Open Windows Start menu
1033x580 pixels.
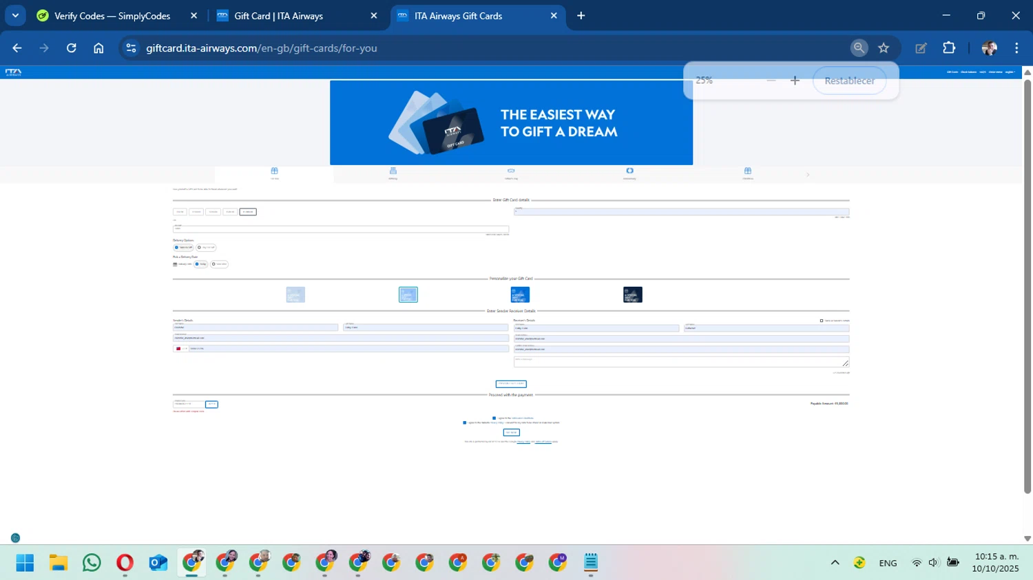pyautogui.click(x=25, y=563)
